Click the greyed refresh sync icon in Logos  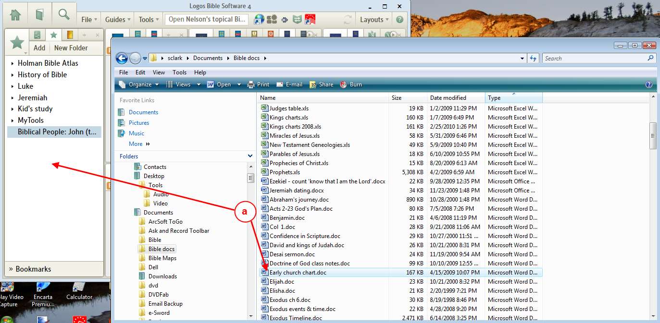[348, 20]
